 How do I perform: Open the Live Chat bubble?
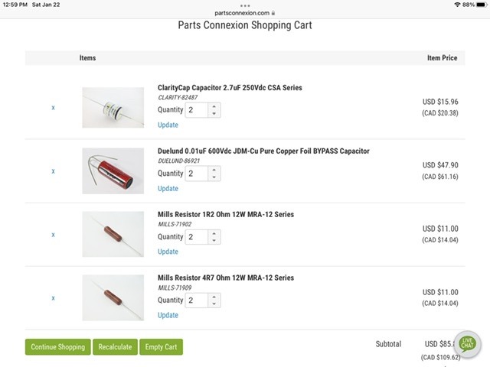(467, 343)
